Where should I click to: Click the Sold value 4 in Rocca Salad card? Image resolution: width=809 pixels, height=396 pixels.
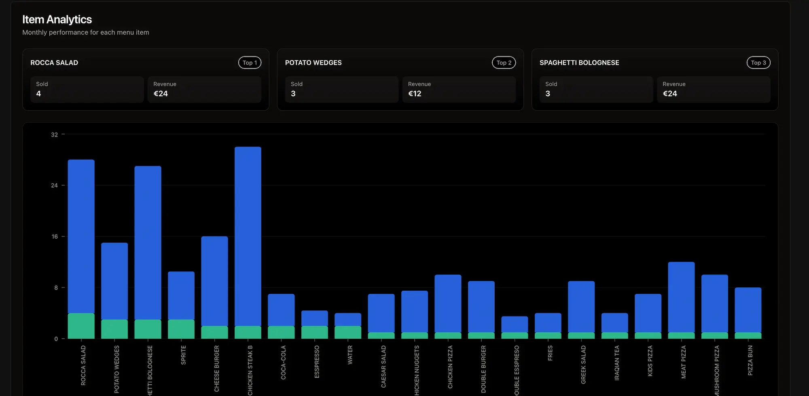(x=38, y=94)
